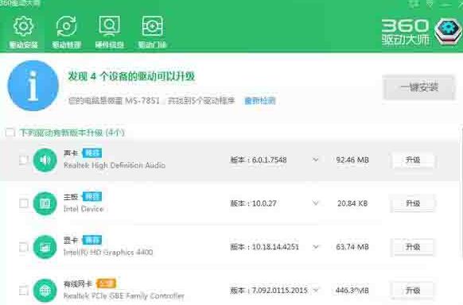Check the Realtek PCIe GBE Controller checkbox
Viewport: 463px width, 305px height.
coord(24,290)
